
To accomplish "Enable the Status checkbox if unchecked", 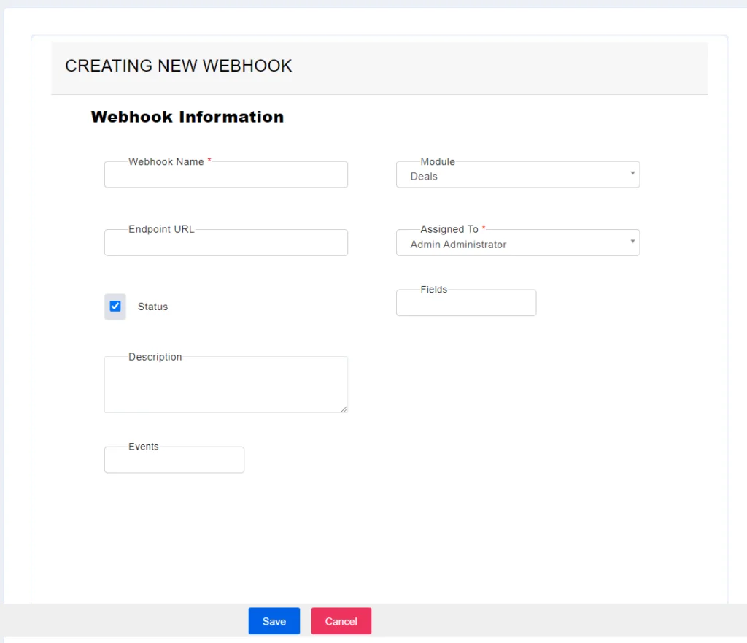I will pyautogui.click(x=115, y=306).
